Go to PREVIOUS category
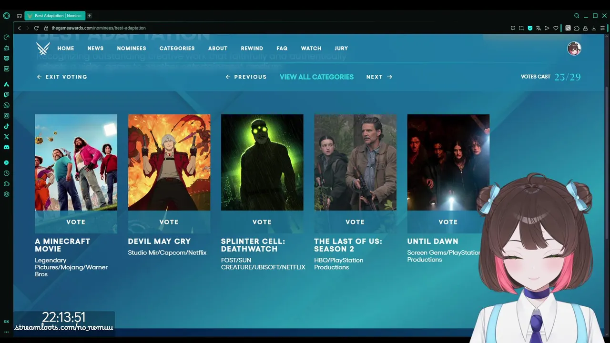Screen dimensions: 610x343 tap(246, 77)
